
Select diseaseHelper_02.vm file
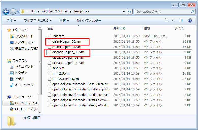pos(119,63)
